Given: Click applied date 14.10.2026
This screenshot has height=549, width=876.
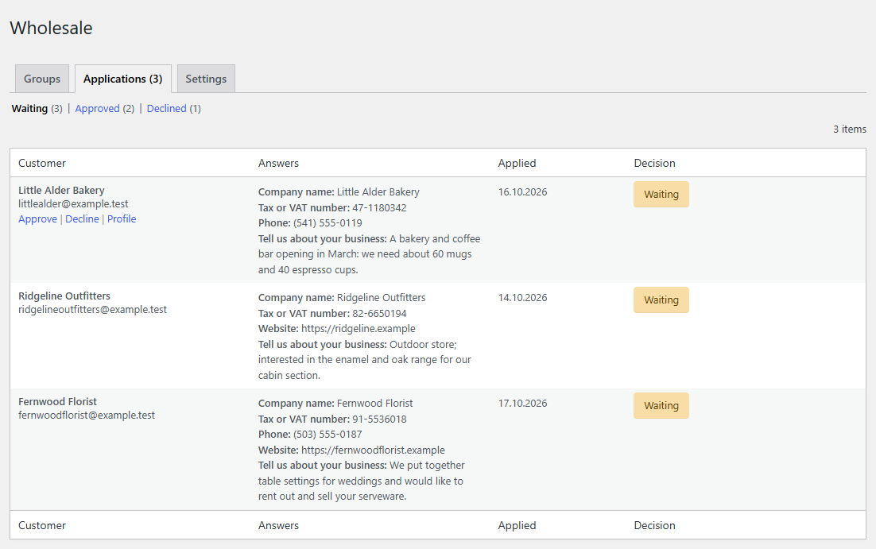Looking at the screenshot, I should (522, 298).
